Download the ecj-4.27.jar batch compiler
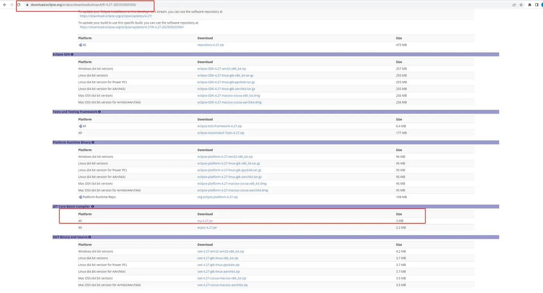Screen dimensions: 543x293 (x=205, y=221)
